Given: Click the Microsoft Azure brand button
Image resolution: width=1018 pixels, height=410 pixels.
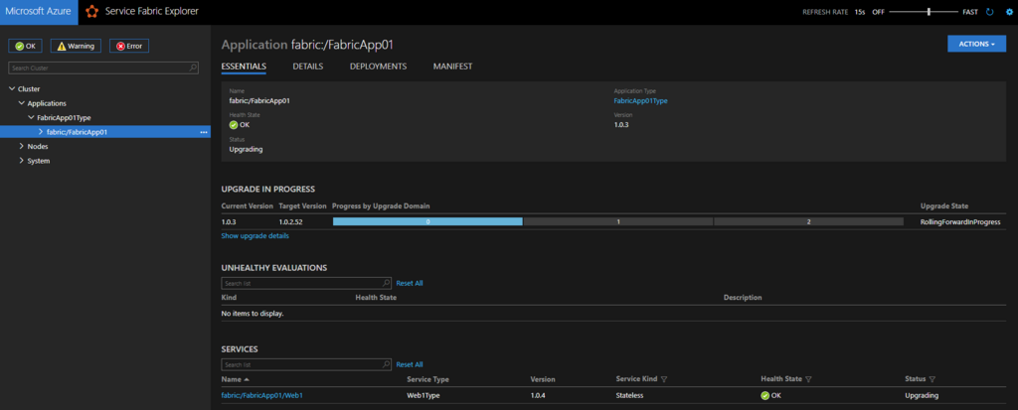Looking at the screenshot, I should click(39, 12).
